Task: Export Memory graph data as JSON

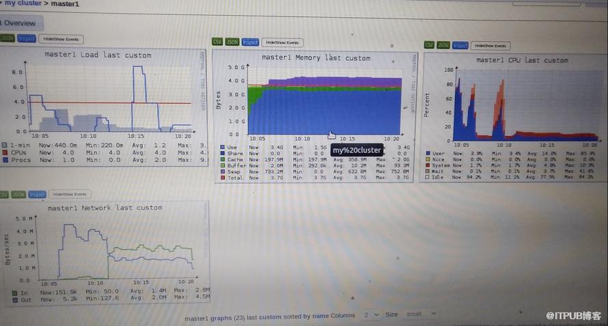Action: tap(232, 42)
